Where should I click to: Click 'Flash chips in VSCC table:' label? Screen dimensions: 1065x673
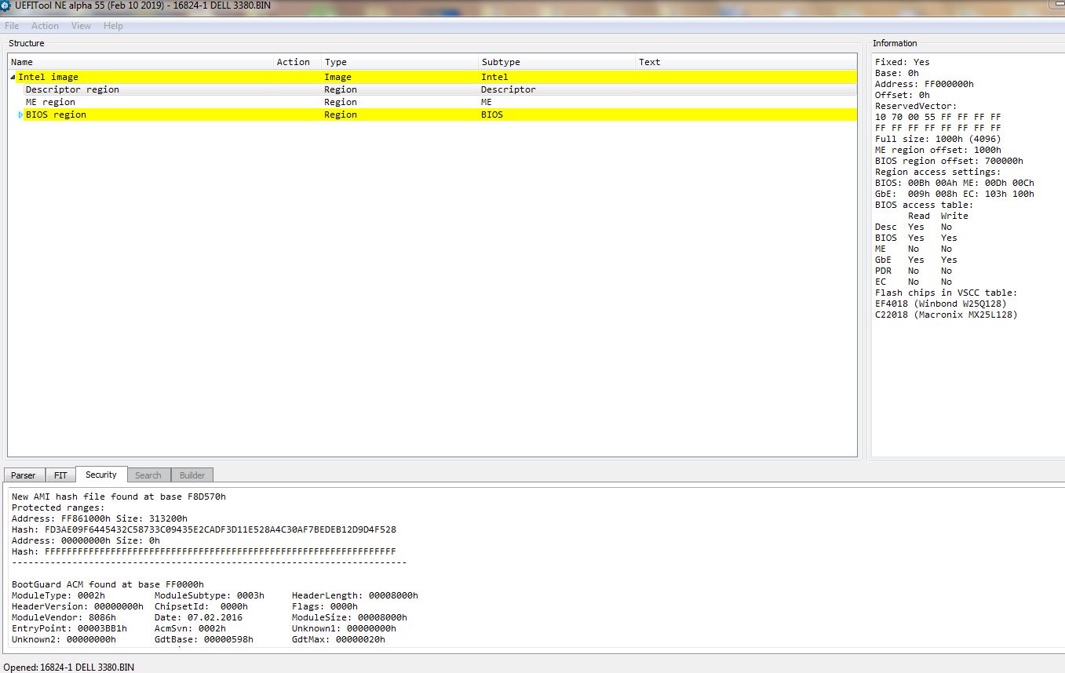point(946,293)
